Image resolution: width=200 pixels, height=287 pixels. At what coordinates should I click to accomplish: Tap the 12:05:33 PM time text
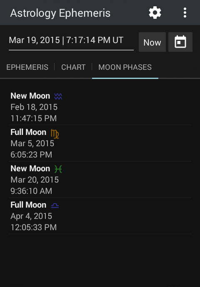[34, 227]
